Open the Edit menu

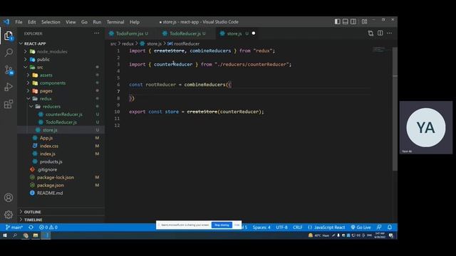point(31,22)
